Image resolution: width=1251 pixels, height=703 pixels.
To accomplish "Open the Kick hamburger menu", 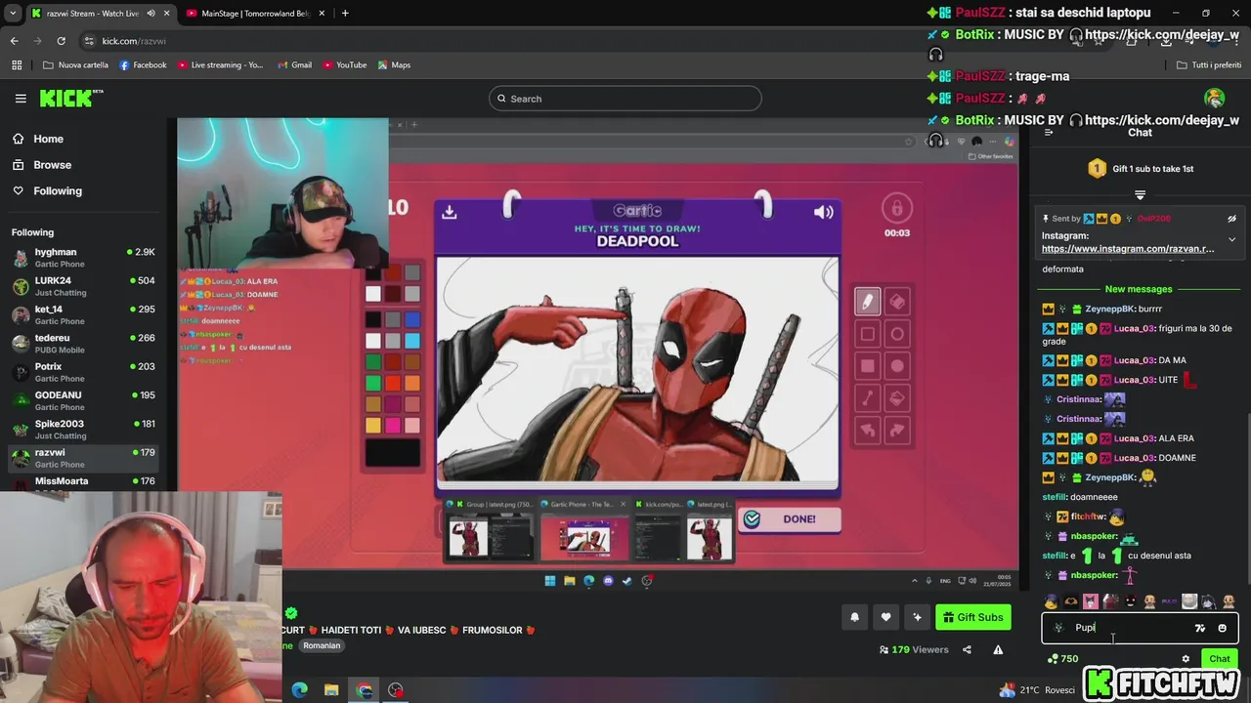I will click(x=21, y=99).
